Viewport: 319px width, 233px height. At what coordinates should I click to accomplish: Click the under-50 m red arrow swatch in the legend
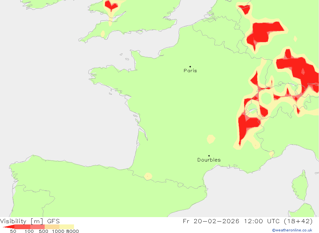pos(9,227)
